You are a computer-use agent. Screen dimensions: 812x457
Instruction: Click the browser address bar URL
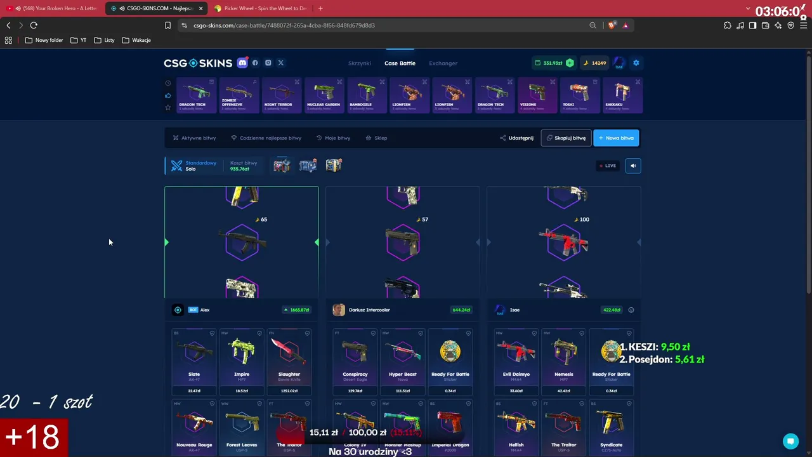(284, 25)
